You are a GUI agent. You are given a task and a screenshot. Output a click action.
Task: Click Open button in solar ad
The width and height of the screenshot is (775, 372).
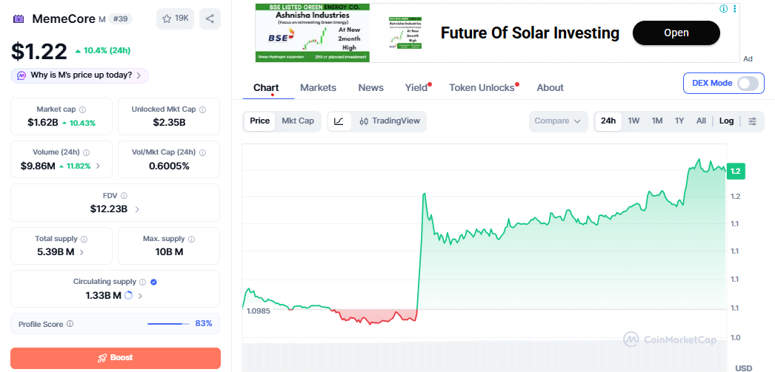[x=676, y=33]
